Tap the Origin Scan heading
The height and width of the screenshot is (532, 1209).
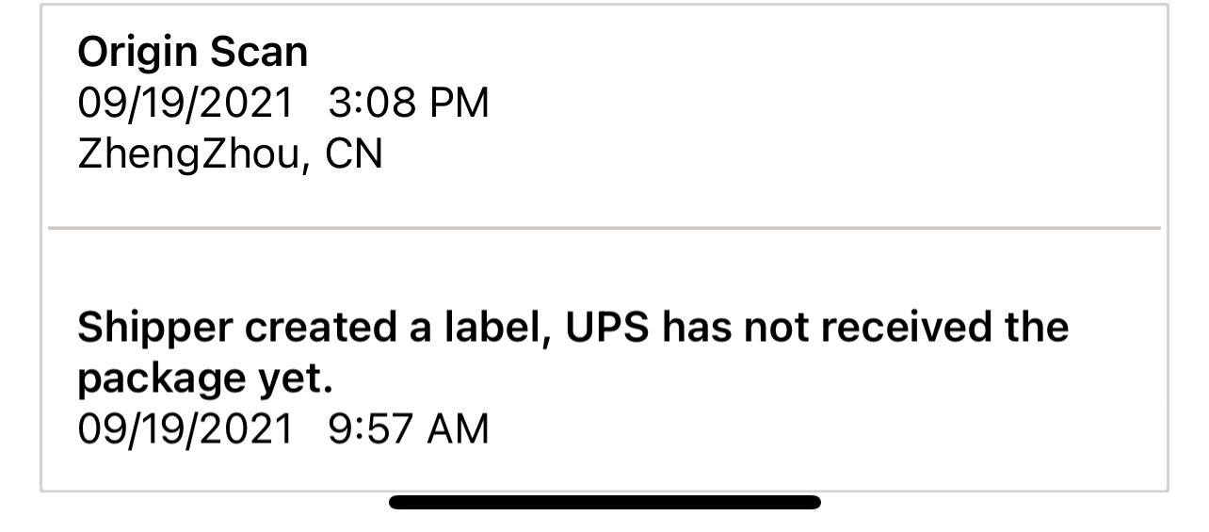[x=192, y=53]
